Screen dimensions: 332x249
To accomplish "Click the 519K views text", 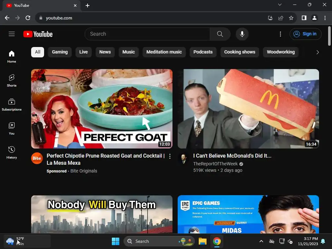I will pos(205,170).
